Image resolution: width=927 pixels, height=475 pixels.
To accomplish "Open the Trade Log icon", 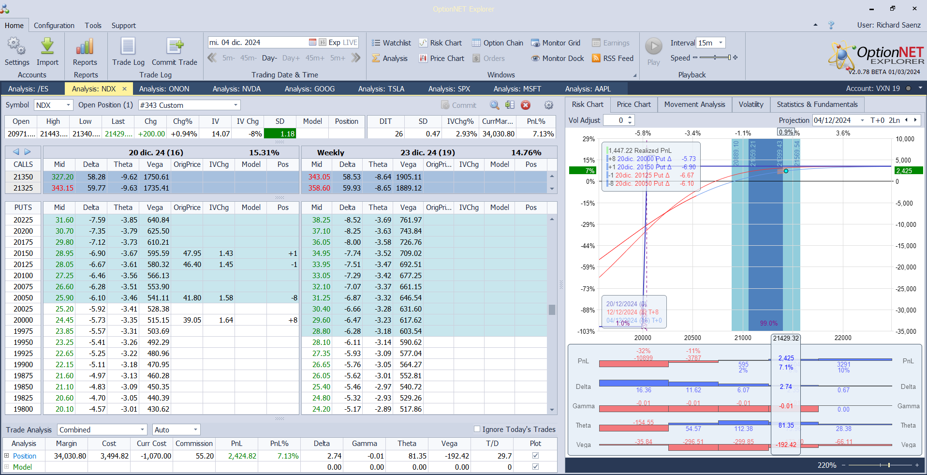I will (128, 46).
